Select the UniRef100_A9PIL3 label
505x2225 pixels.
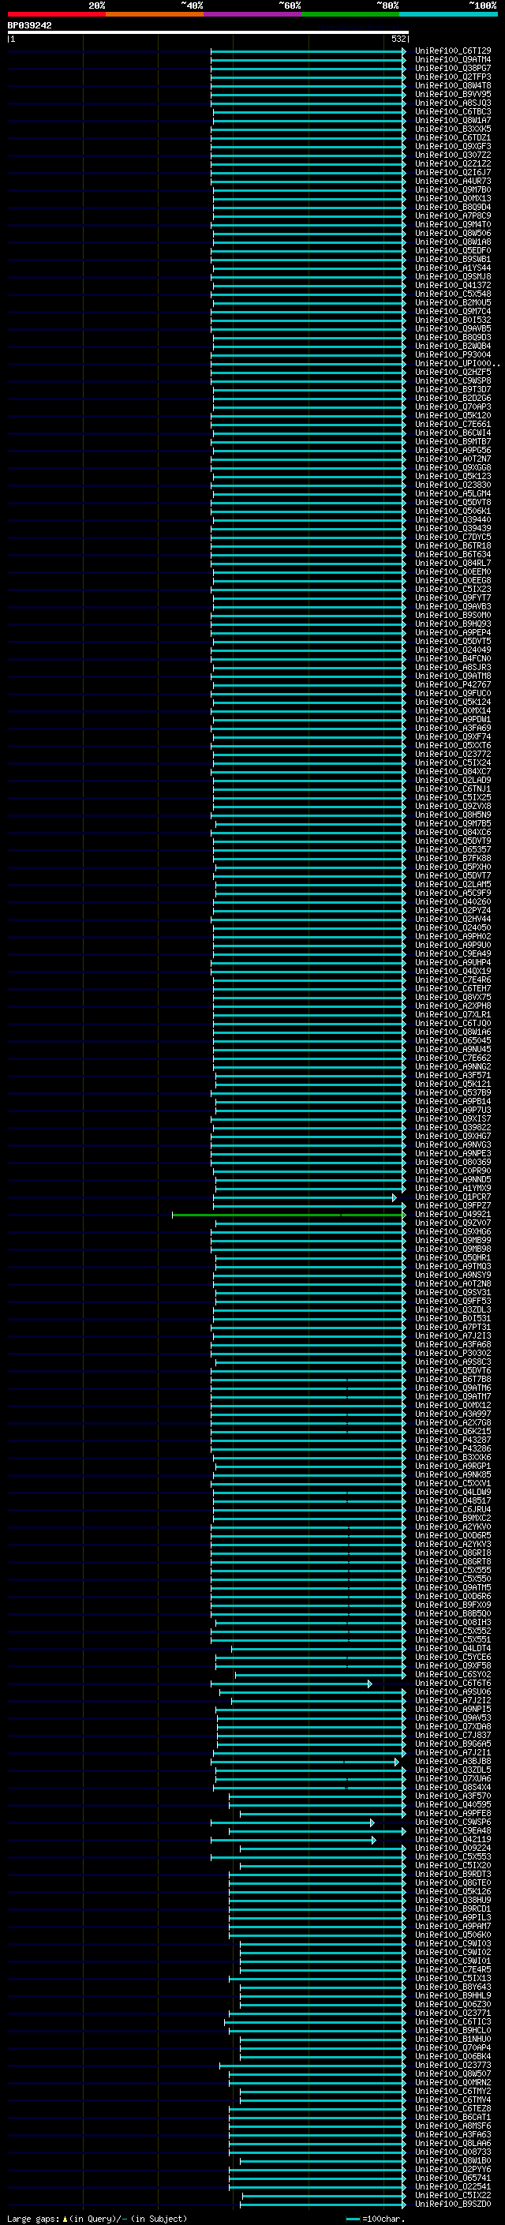452,1916
